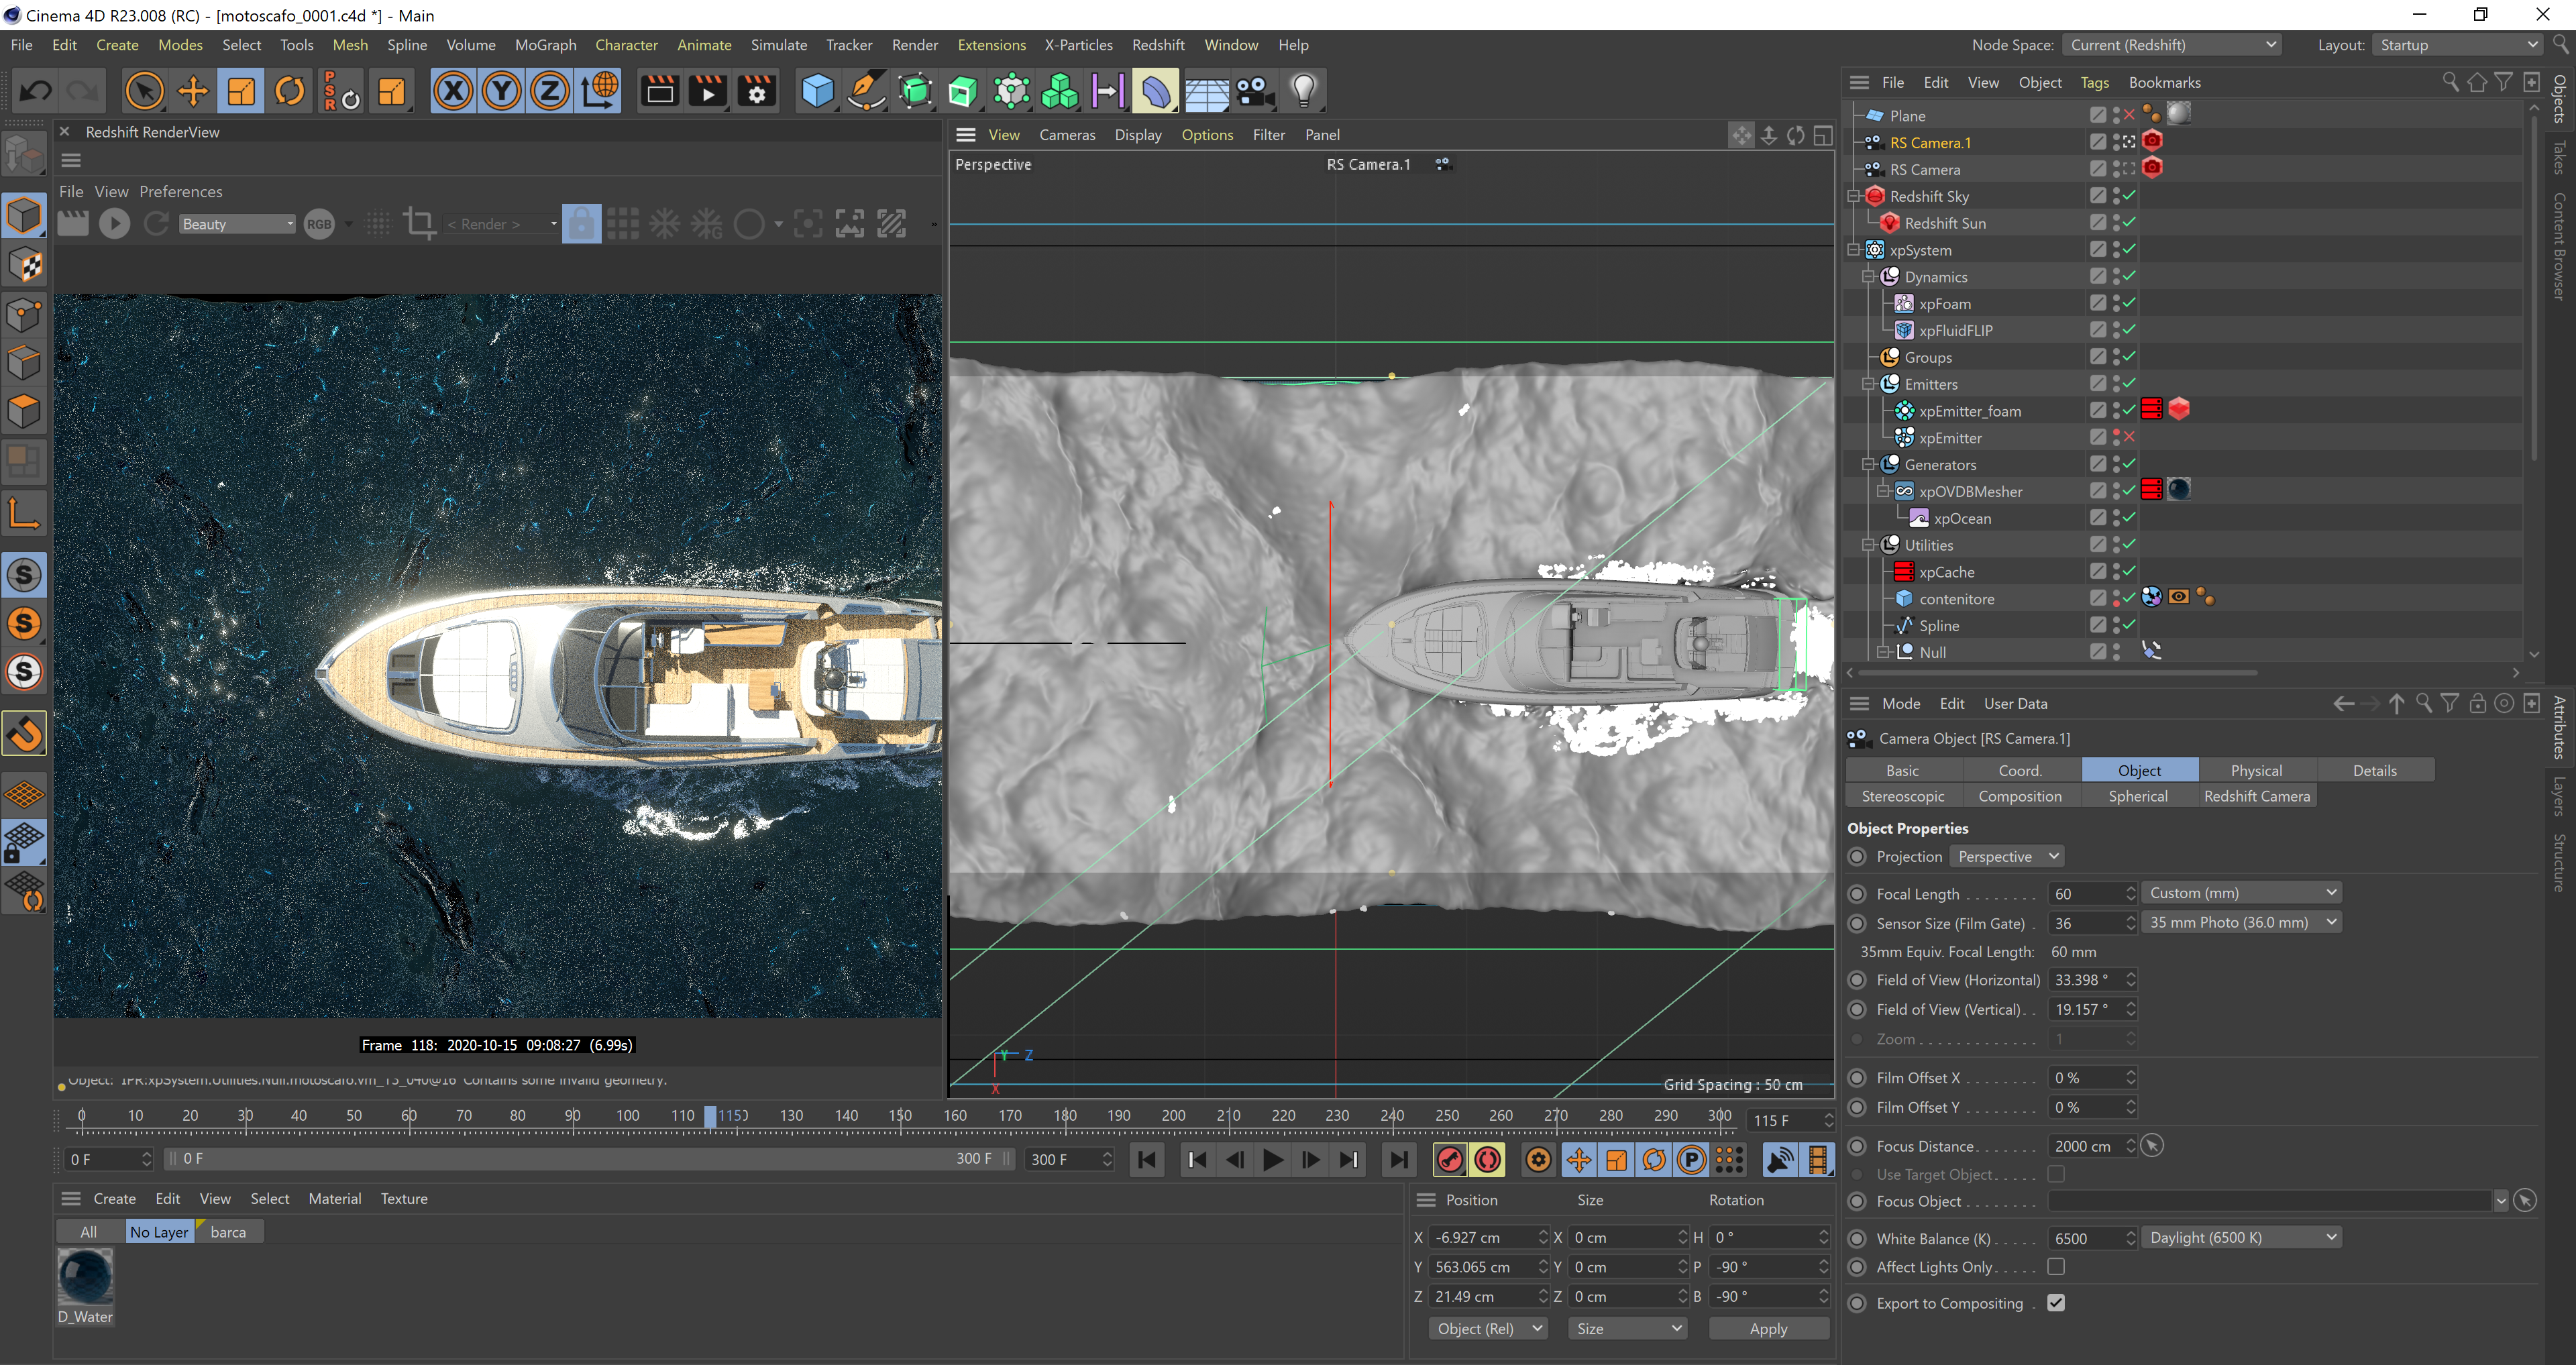Switch to the Physical camera tab
Image resolution: width=2576 pixels, height=1365 pixels.
click(x=2256, y=770)
